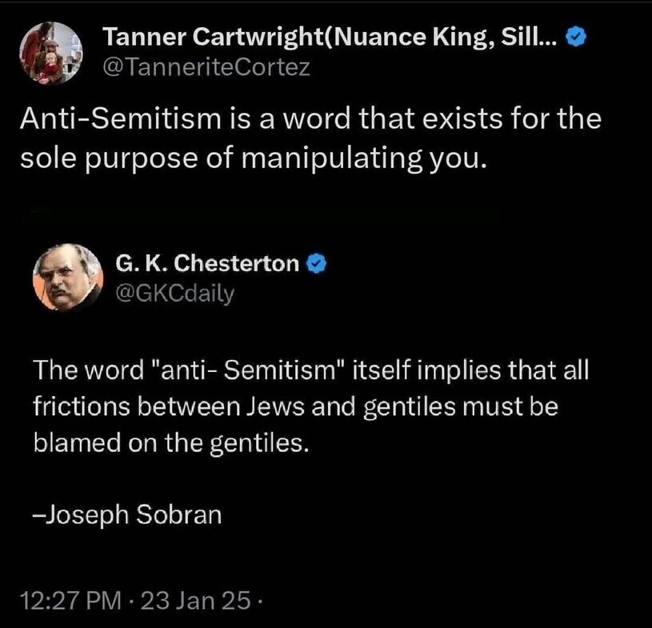
Task: Click G. K. Chesterton's verified checkmark
Action: (318, 262)
